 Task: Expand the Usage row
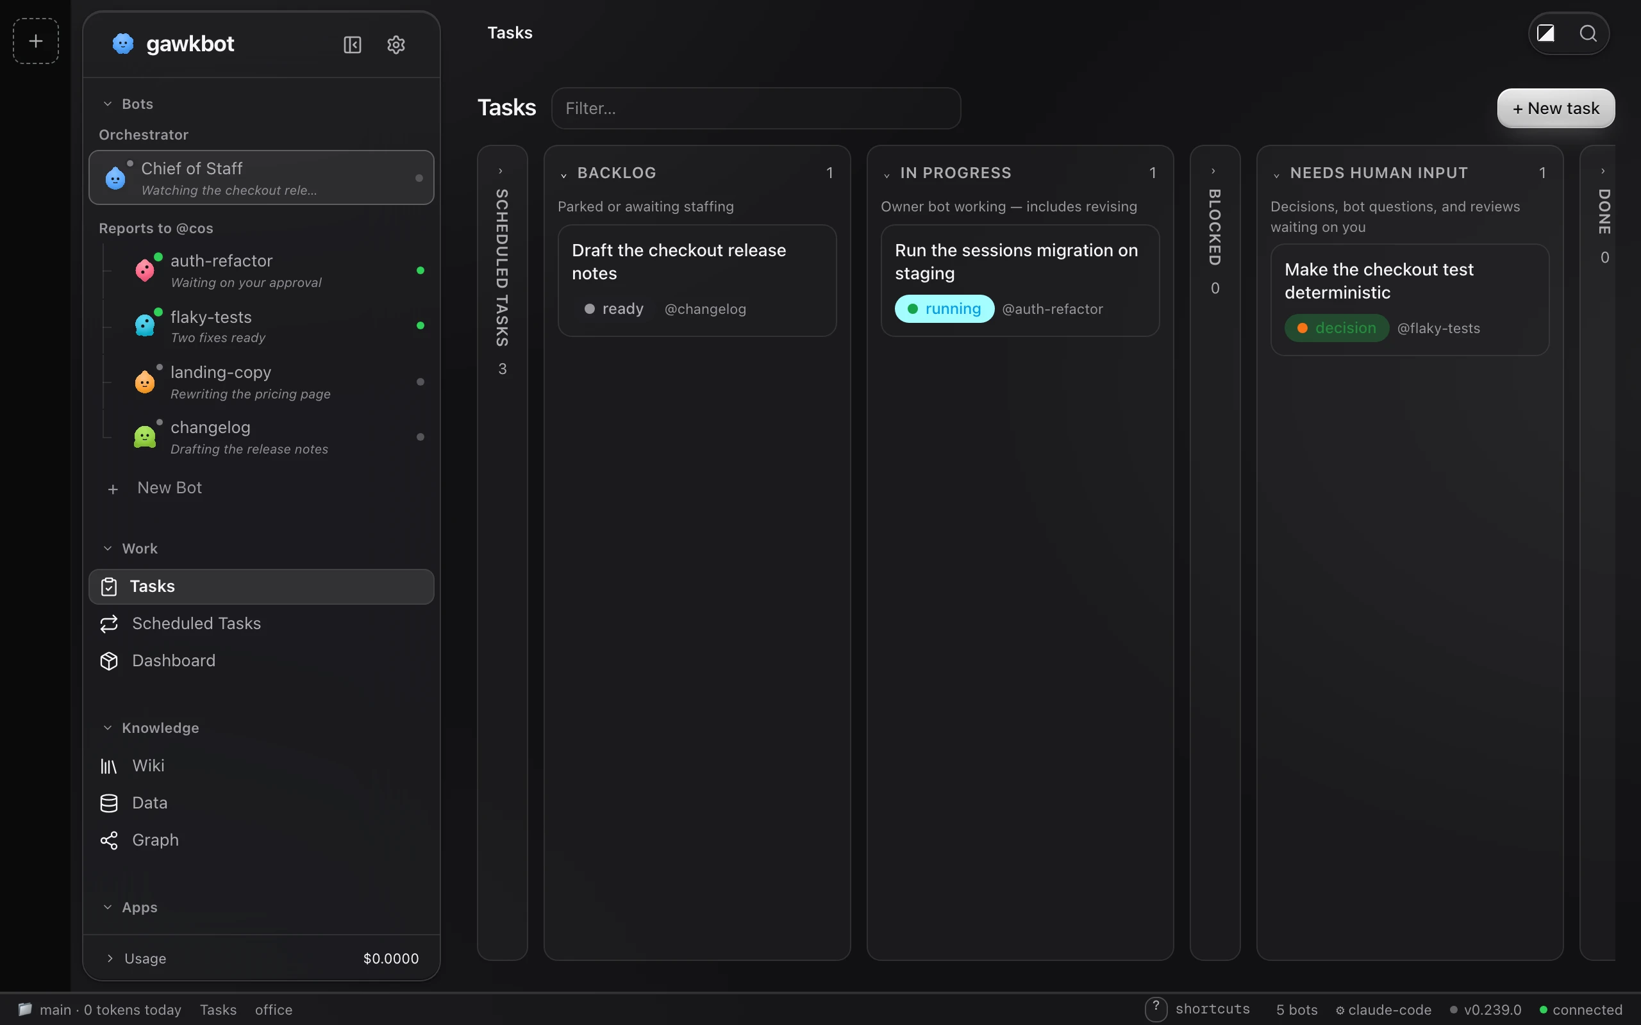pos(262,958)
